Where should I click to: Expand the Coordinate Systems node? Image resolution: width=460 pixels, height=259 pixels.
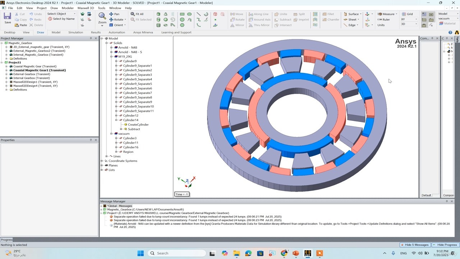(x=102, y=161)
